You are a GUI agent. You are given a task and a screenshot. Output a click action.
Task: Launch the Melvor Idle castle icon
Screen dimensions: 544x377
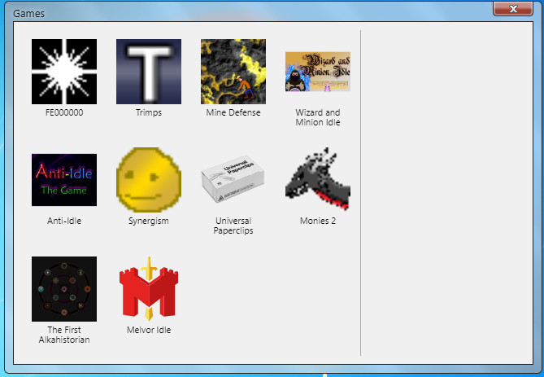click(149, 289)
